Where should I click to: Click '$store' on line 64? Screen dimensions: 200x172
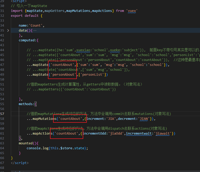point(66,148)
